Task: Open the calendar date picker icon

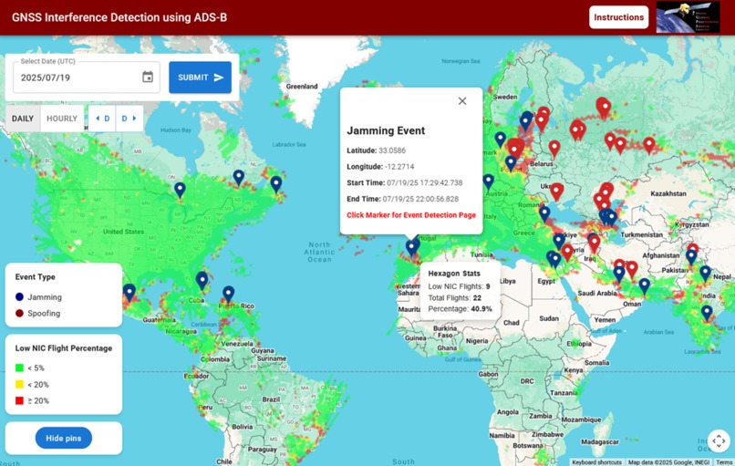Action: coord(148,77)
